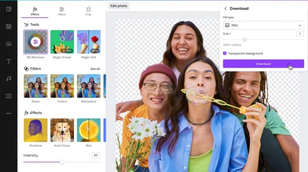Click the 'File type' label
Viewport: 308px width, 172px height.
228,17
